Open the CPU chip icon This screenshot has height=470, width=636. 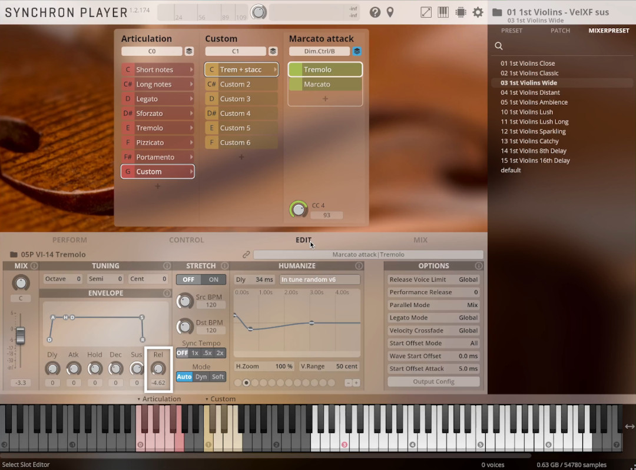tap(461, 12)
